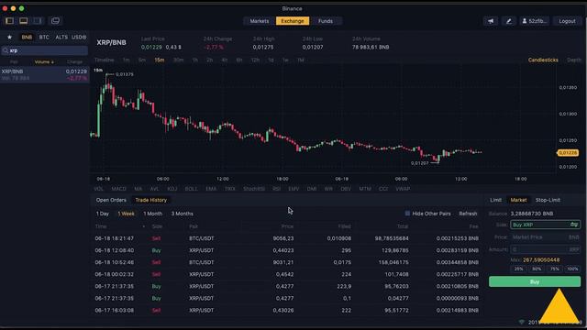Click the Amount input field
This screenshot has height=330, width=587.
pos(546,249)
